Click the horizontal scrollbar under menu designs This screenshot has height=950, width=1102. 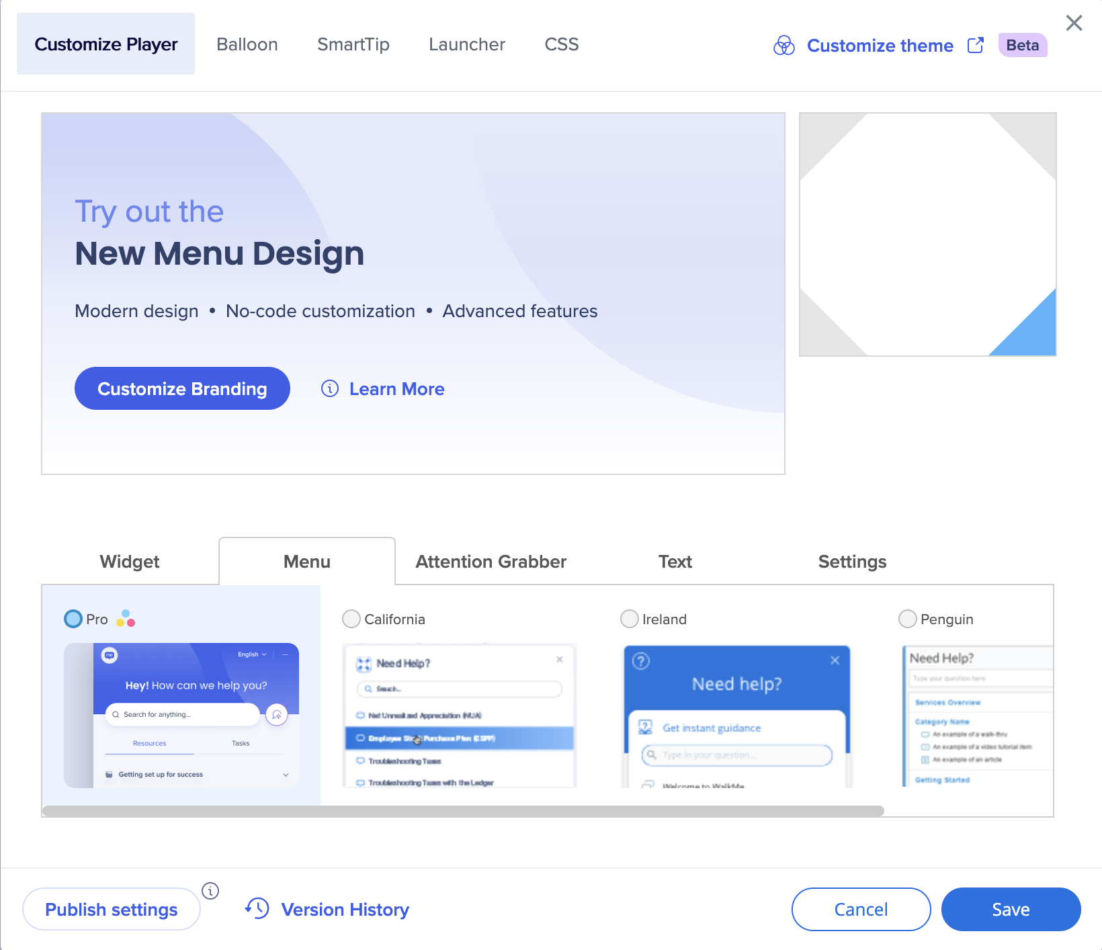tap(463, 811)
